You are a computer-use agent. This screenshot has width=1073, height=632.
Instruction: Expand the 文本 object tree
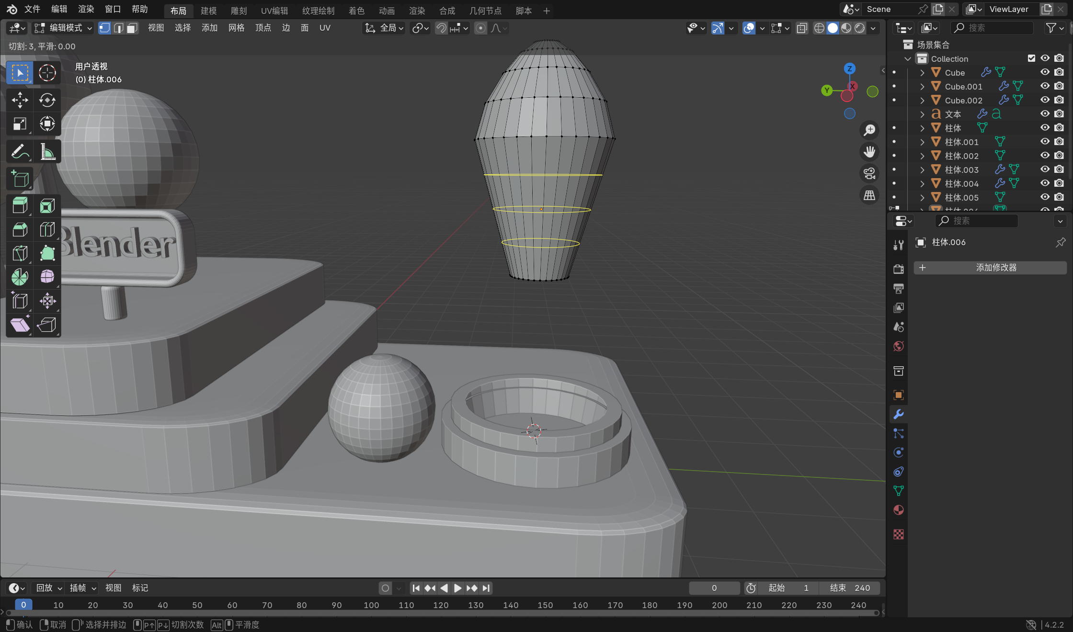point(922,114)
